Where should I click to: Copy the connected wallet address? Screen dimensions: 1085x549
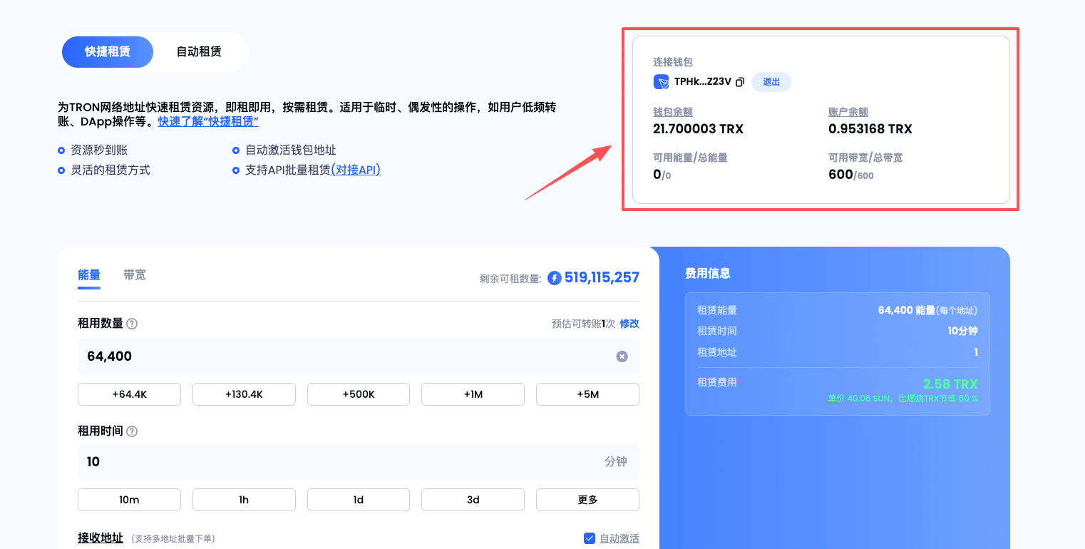tap(740, 82)
